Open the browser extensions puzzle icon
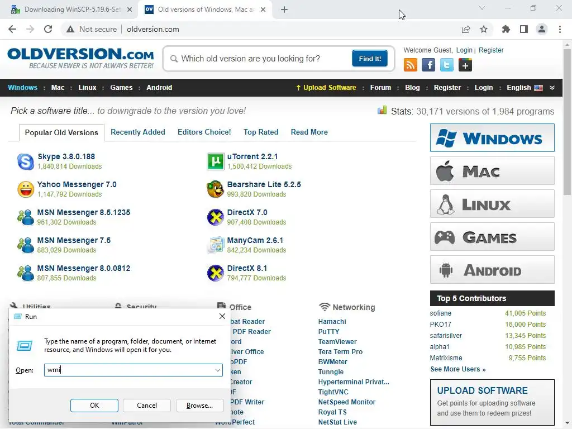 click(x=506, y=29)
